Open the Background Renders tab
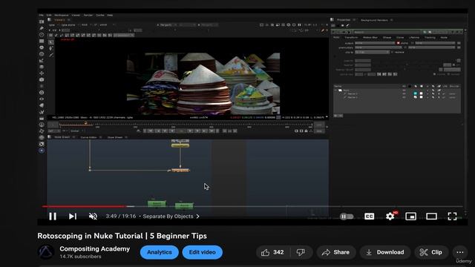 coord(374,20)
